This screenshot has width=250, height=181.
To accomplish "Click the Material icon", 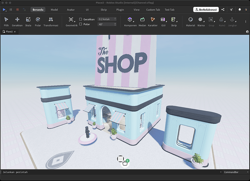I will 190,20.
